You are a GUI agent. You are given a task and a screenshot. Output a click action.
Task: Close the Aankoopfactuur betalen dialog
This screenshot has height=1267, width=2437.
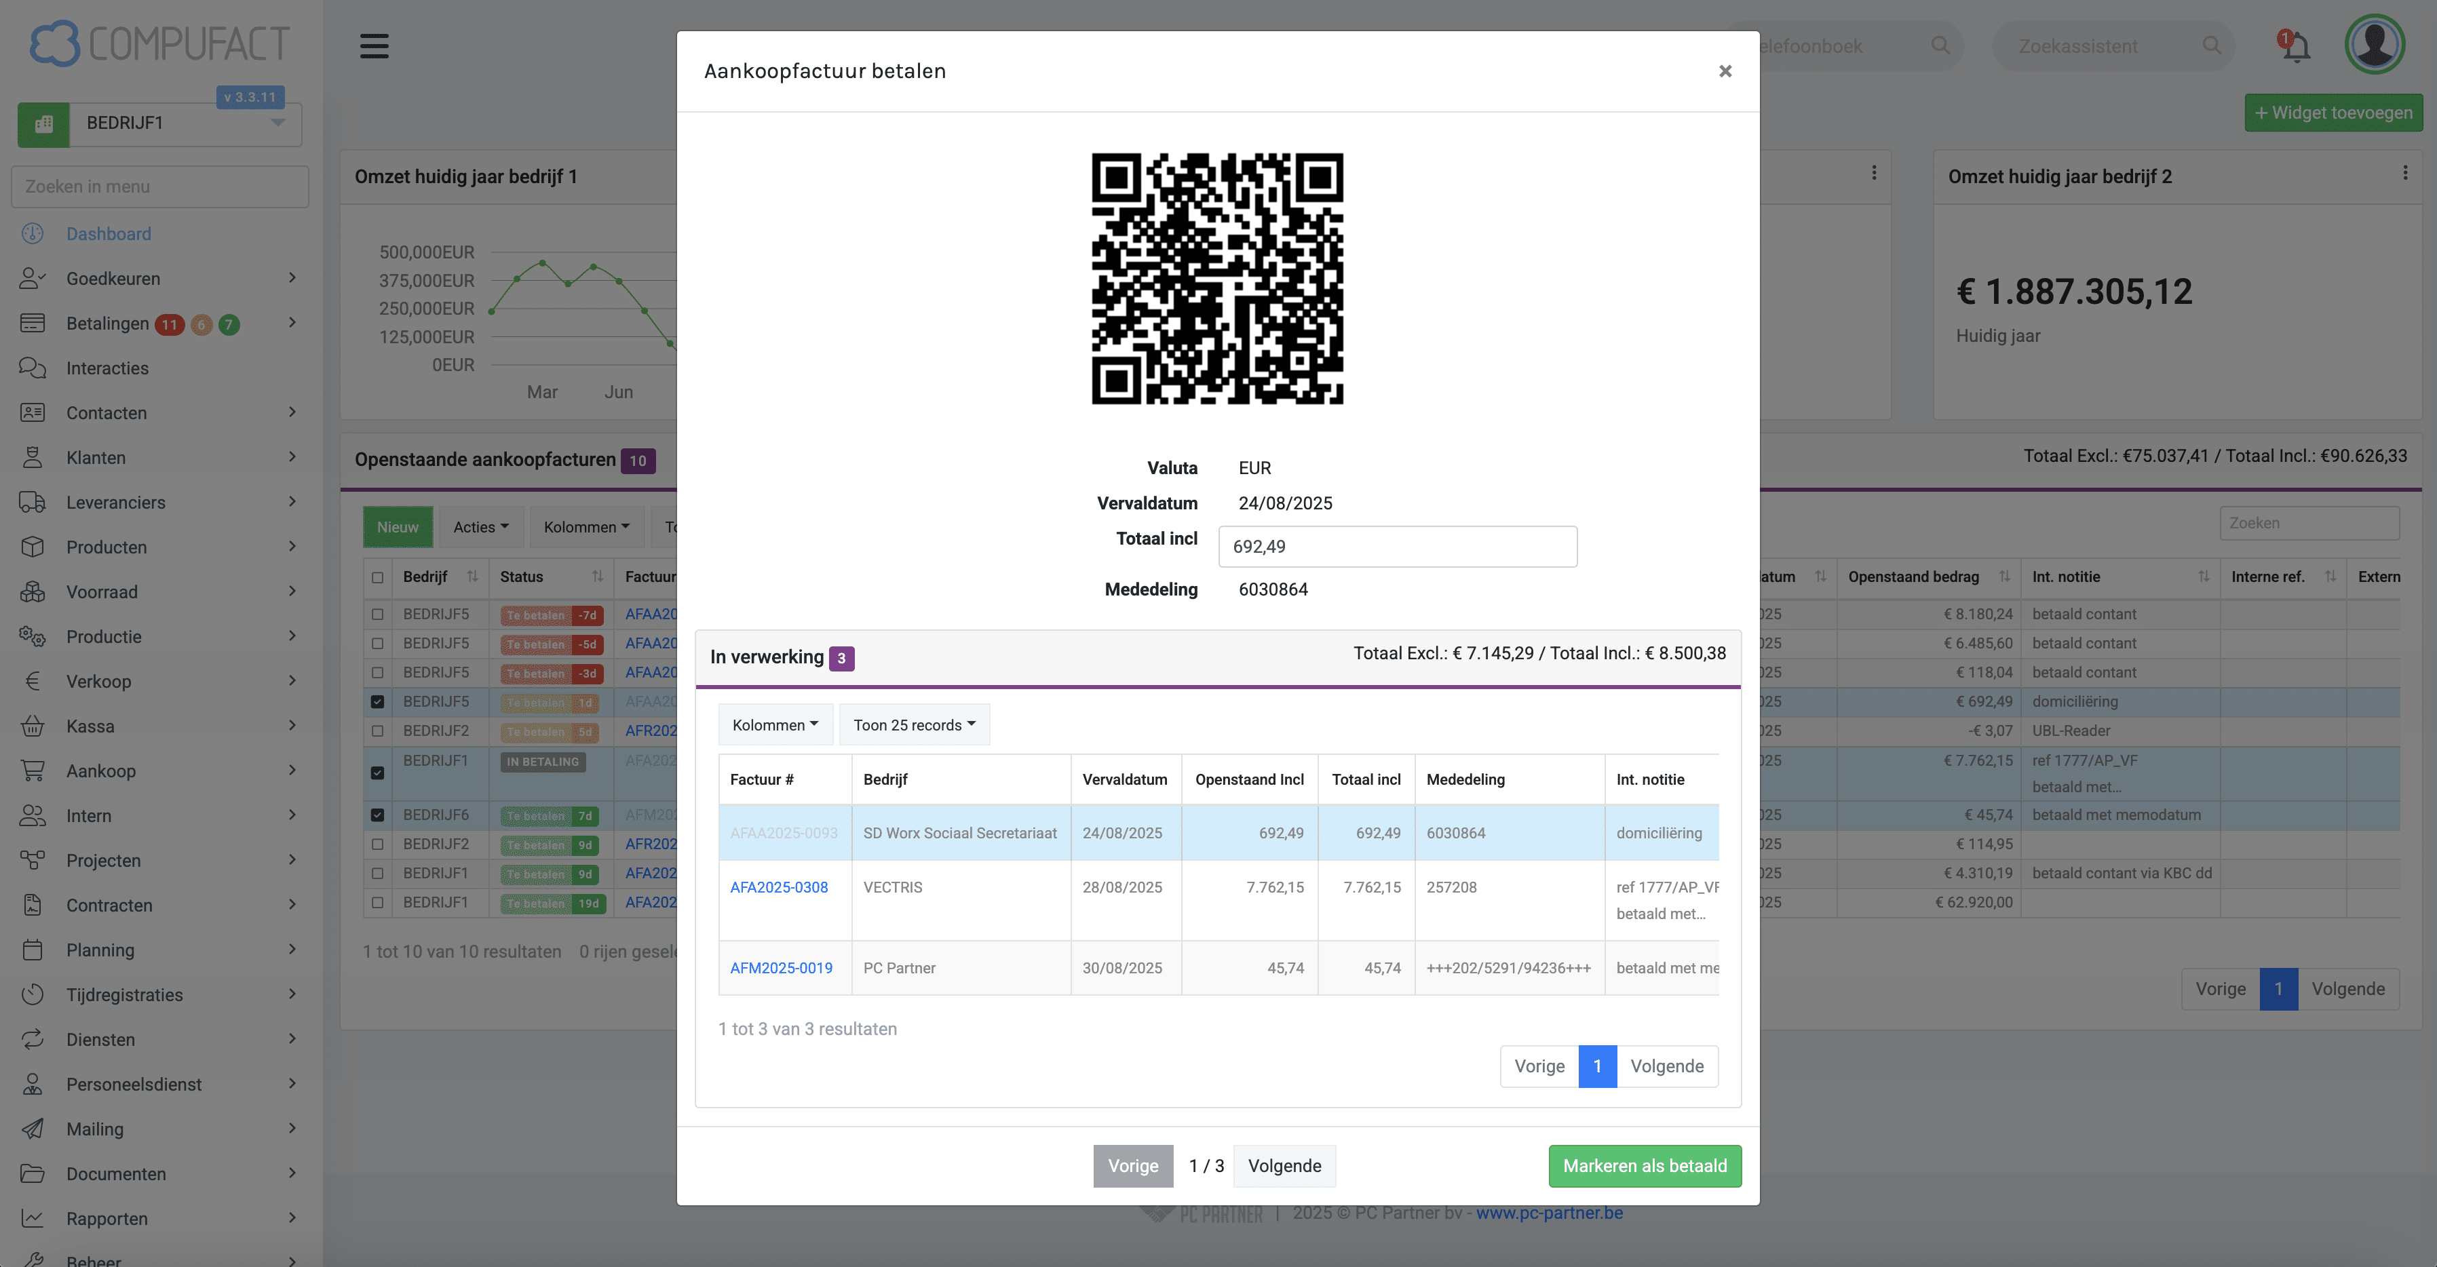pyautogui.click(x=1725, y=71)
